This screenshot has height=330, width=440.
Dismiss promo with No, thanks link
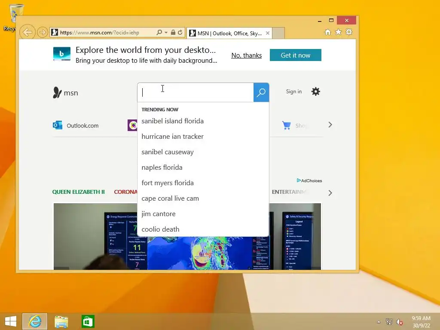point(246,55)
